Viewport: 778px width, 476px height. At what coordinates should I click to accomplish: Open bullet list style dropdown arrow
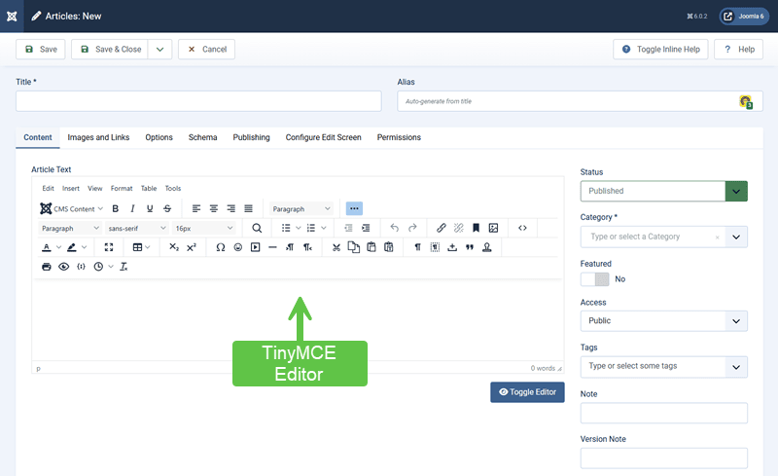[299, 228]
